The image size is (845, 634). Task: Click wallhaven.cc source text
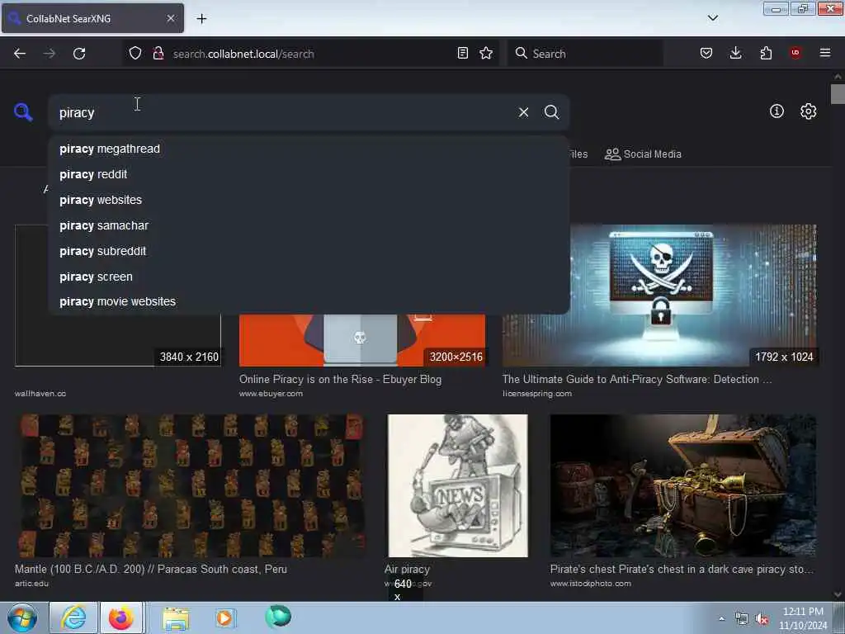(40, 394)
